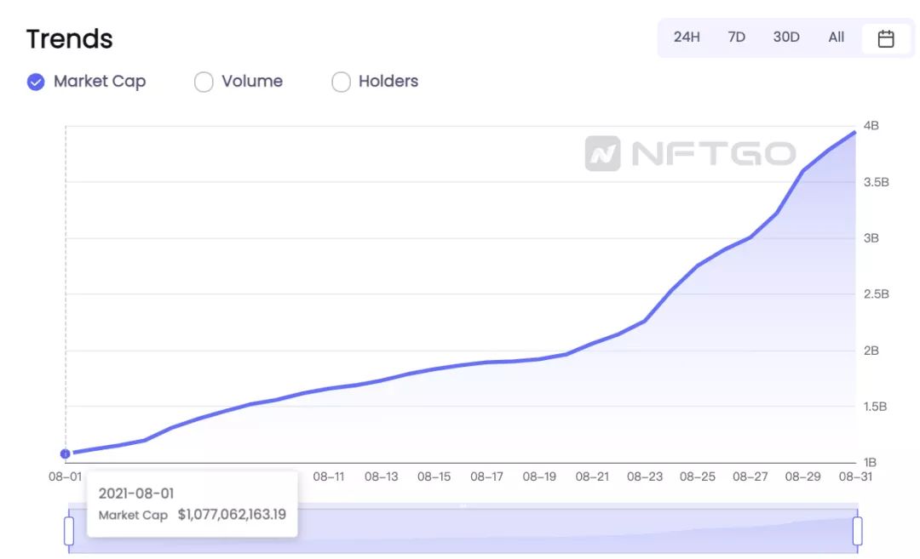Open the calendar date picker icon
Image resolution: width=920 pixels, height=559 pixels.
click(x=885, y=38)
